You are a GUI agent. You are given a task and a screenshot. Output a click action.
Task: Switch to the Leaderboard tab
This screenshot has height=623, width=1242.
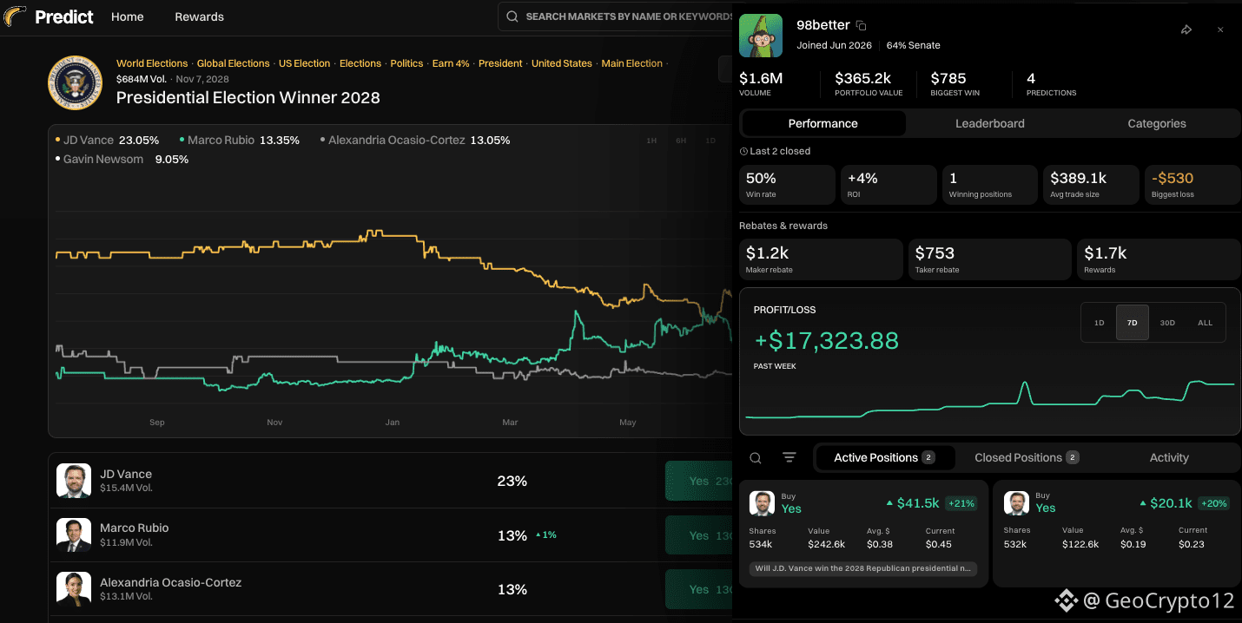[990, 123]
